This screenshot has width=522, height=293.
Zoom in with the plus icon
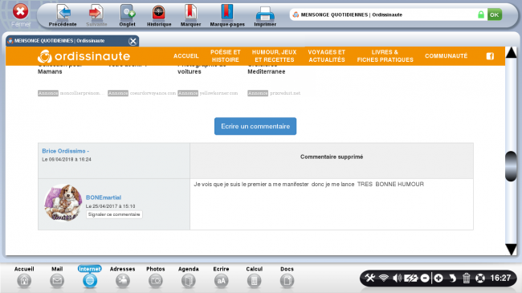438,278
